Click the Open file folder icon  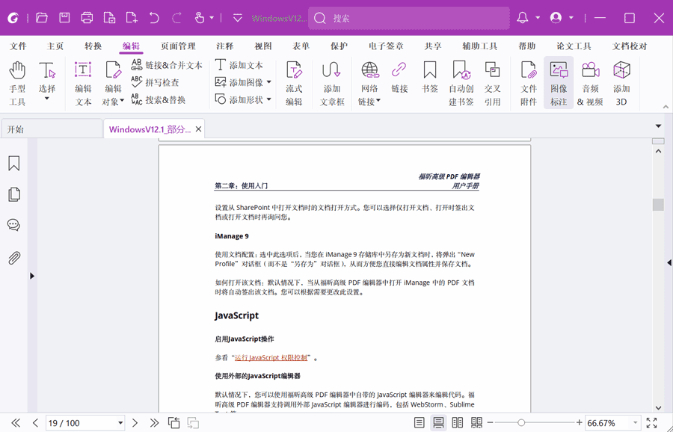pos(42,18)
